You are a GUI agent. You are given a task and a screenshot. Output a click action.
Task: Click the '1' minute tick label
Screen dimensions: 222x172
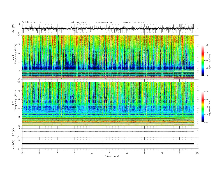(40, 153)
